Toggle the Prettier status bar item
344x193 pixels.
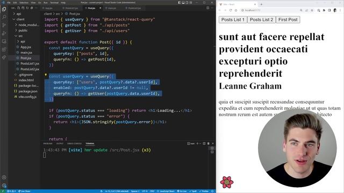pos(204,191)
